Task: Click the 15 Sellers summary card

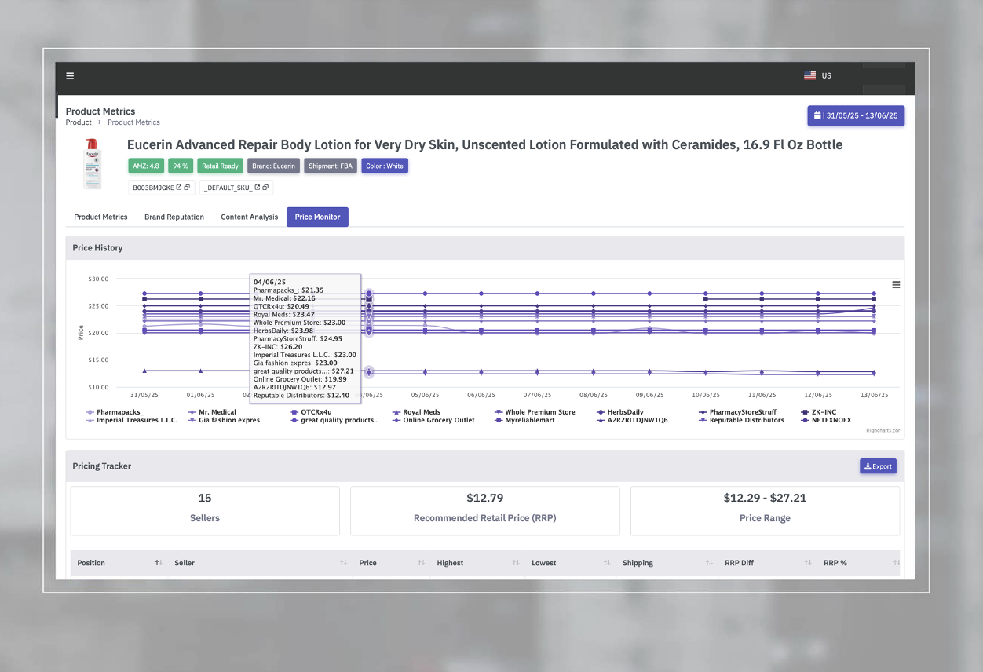Action: click(205, 511)
